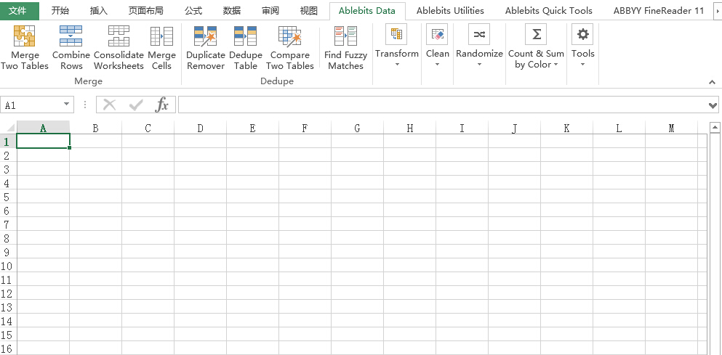
Task: Launch Find Fuzzy Matches
Action: pos(345,48)
